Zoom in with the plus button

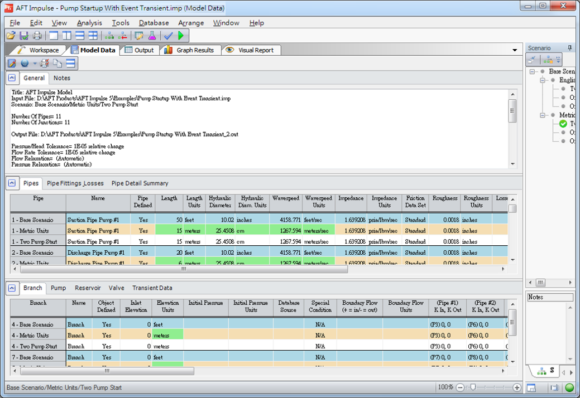tap(517, 387)
